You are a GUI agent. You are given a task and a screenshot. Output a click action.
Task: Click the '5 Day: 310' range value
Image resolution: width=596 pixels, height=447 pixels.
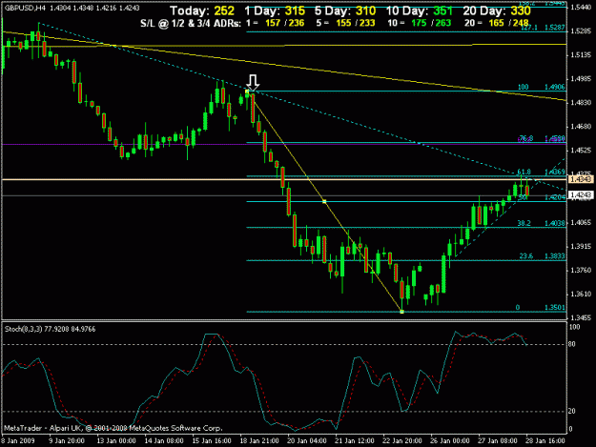345,11
